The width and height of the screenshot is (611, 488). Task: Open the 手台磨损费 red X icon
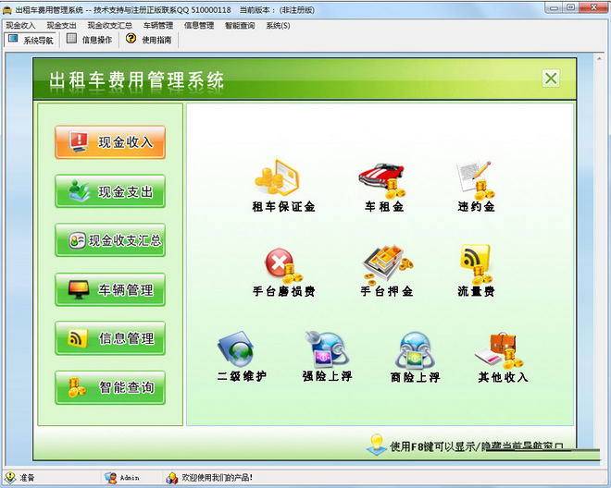pos(283,265)
